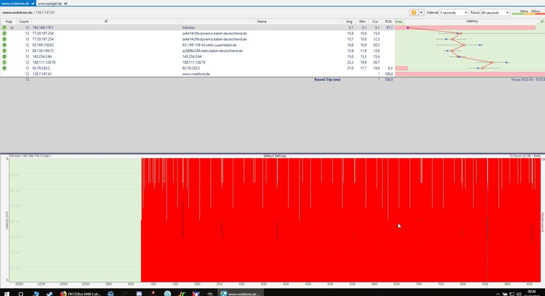Switch to the www.vodafone.de tab
The image size is (545, 296).
tap(17, 3)
